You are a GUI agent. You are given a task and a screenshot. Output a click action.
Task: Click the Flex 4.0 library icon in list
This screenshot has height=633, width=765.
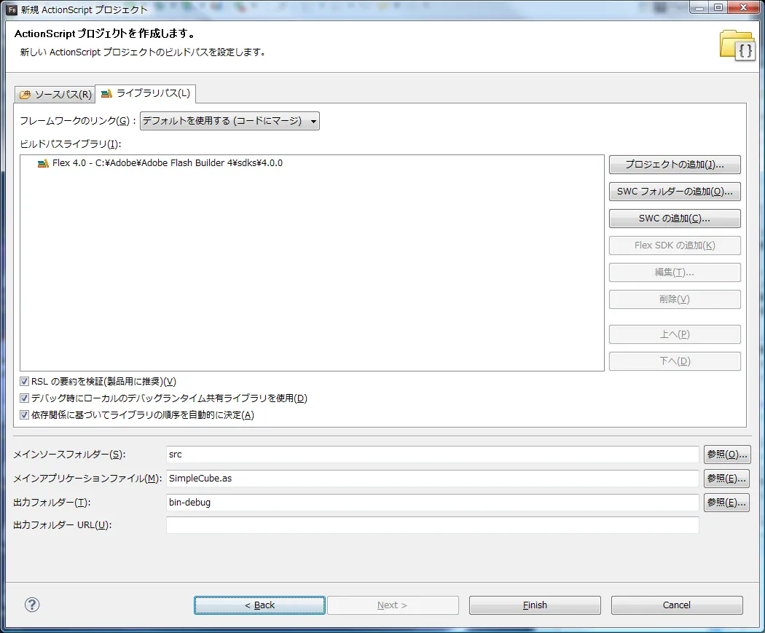pos(43,163)
